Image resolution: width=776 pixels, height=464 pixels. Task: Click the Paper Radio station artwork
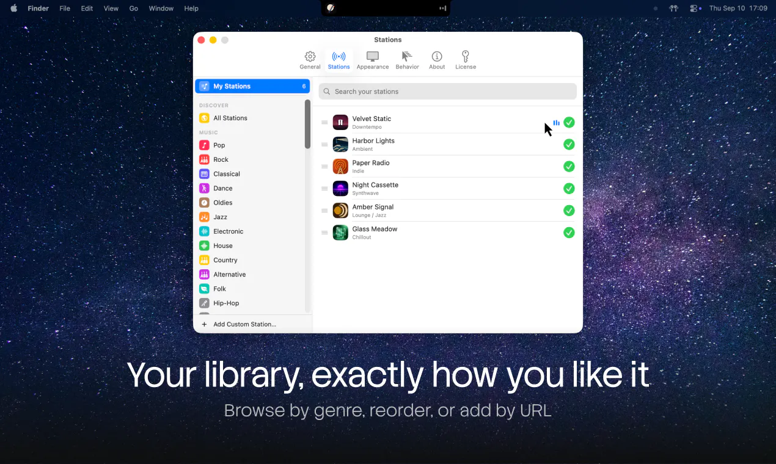click(340, 166)
